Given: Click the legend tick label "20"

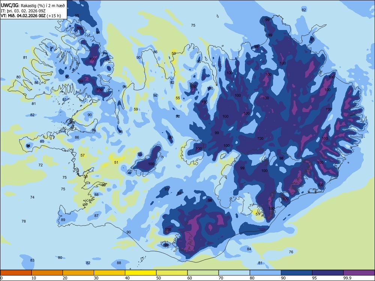Looking at the screenshot, I should [x=65, y=278].
